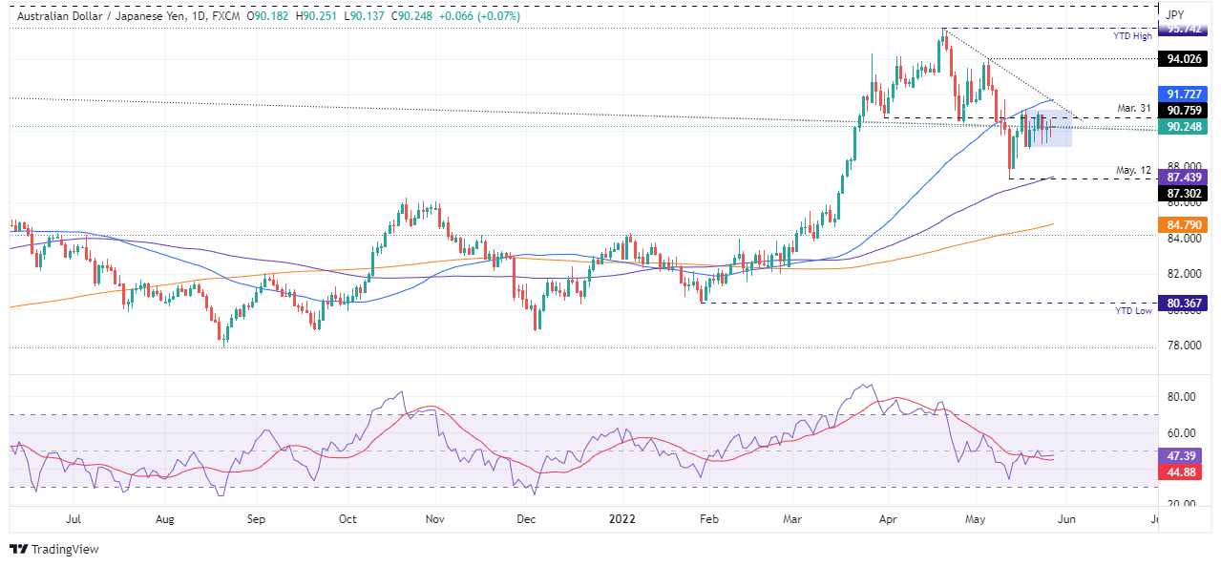The width and height of the screenshot is (1221, 566).
Task: Click the 2022 year marker on time axis
Action: tap(621, 519)
